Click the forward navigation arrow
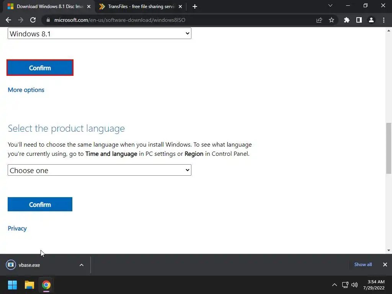 point(21,20)
